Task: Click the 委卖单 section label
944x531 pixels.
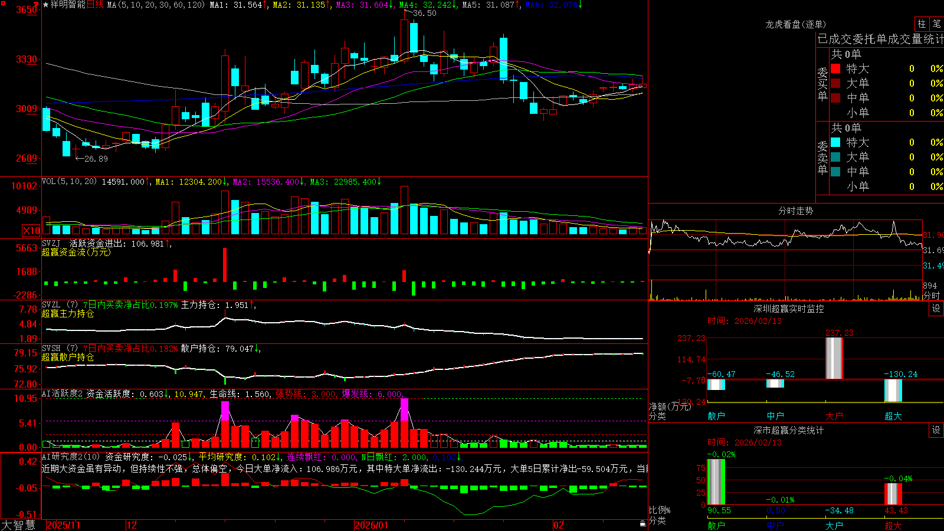Action: (822, 158)
